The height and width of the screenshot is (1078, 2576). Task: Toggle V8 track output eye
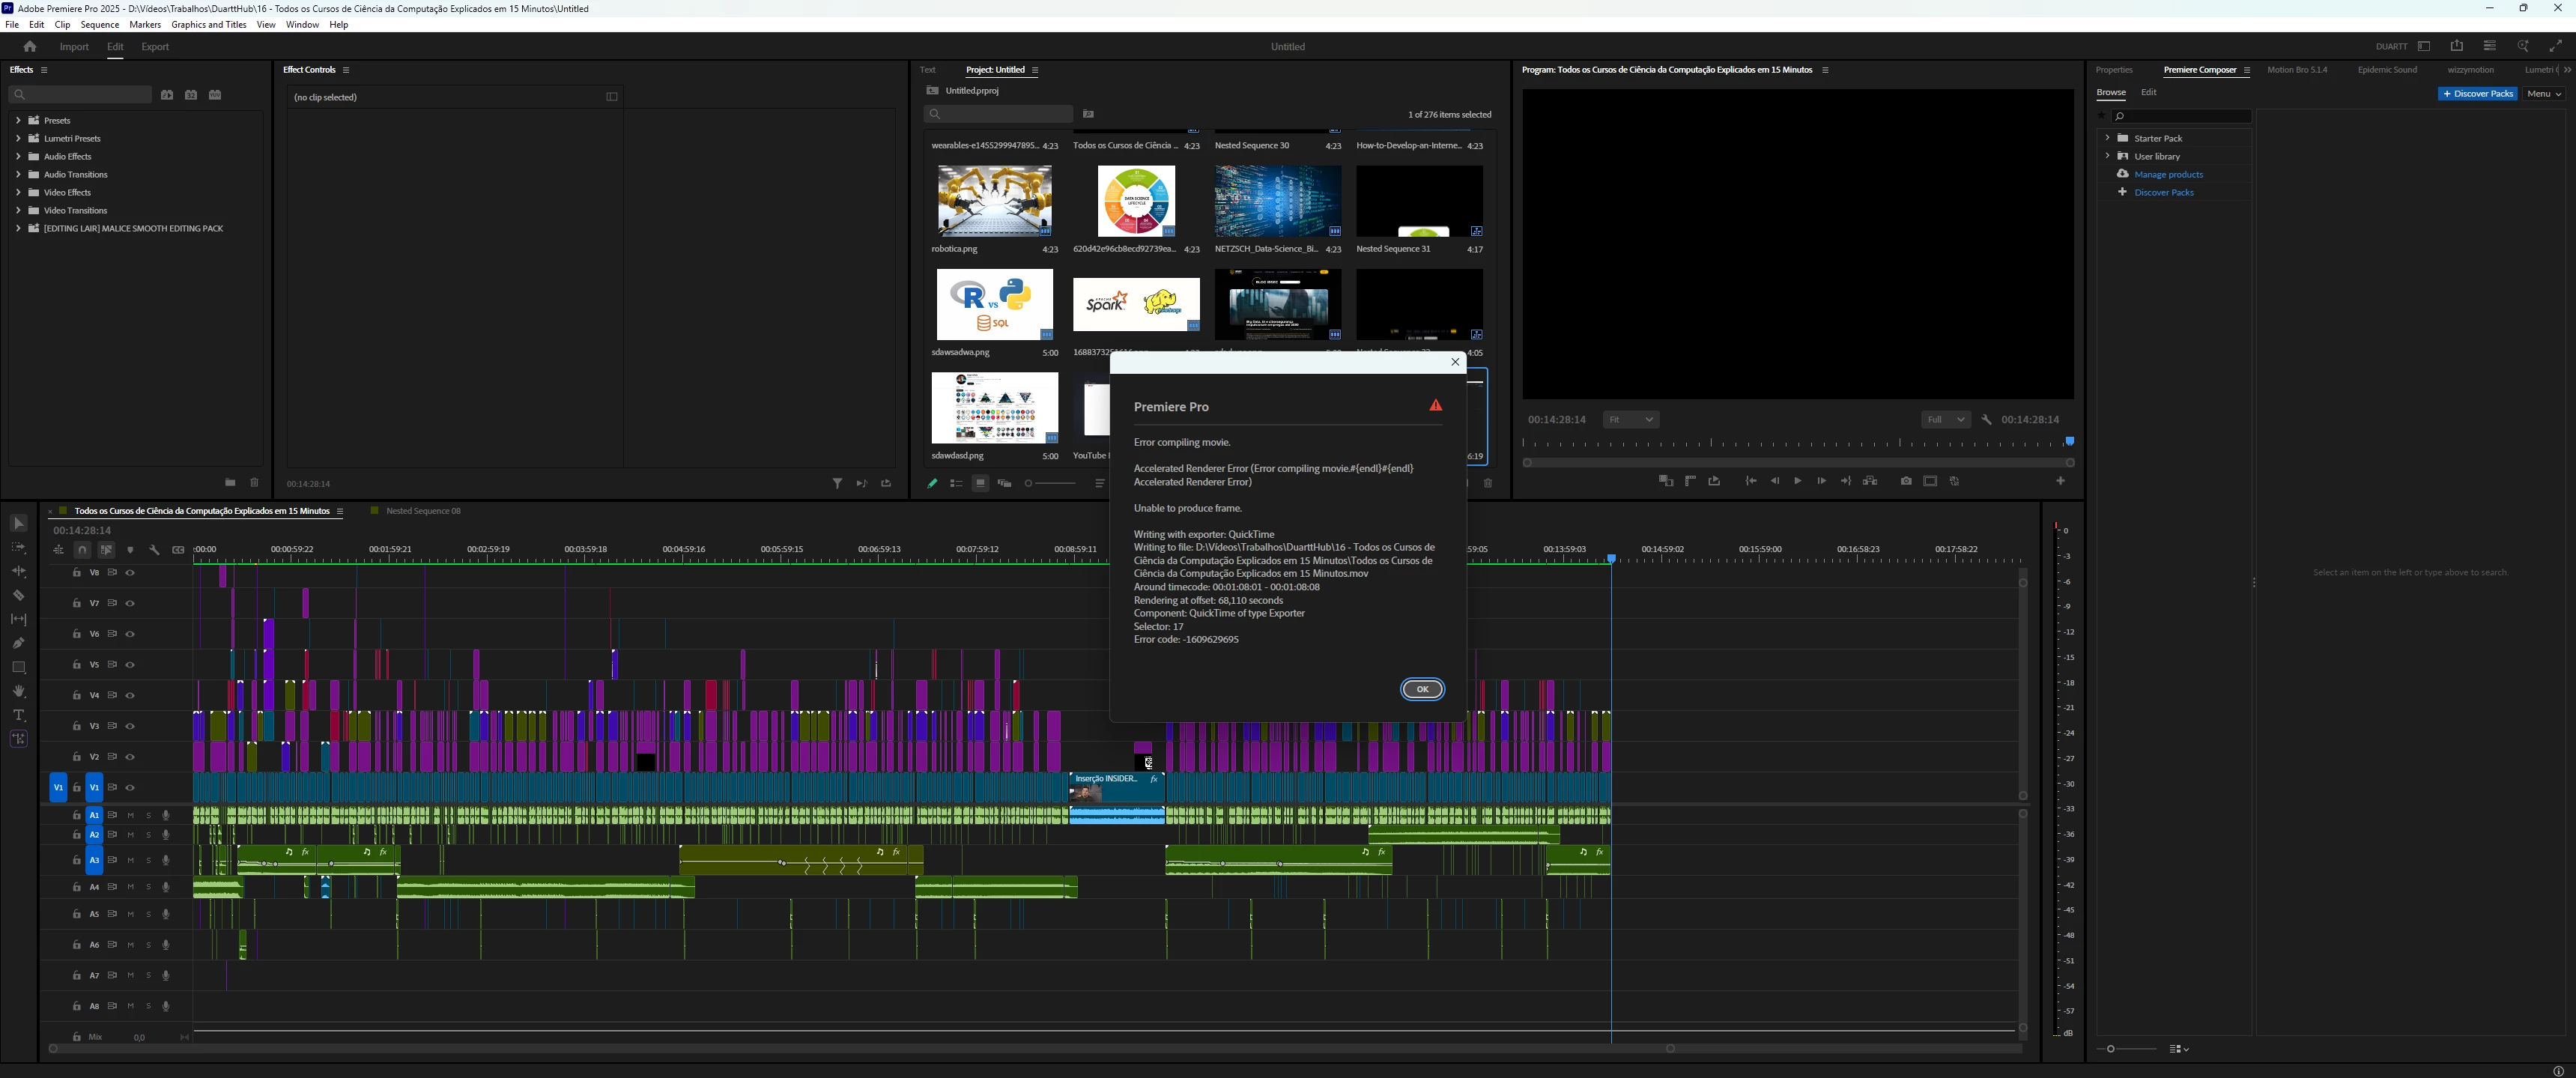tap(130, 573)
